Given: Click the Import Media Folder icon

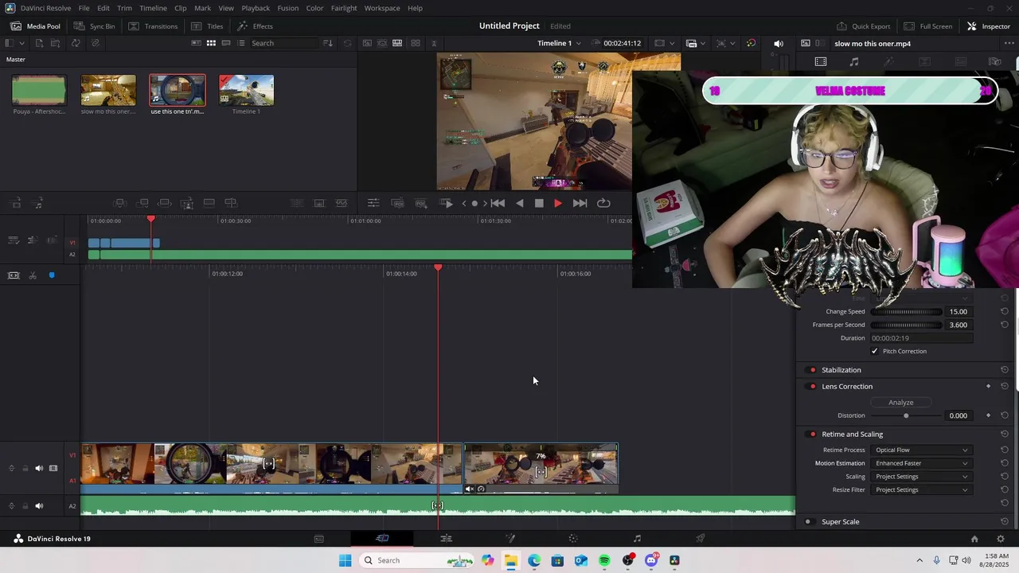Looking at the screenshot, I should tap(57, 43).
